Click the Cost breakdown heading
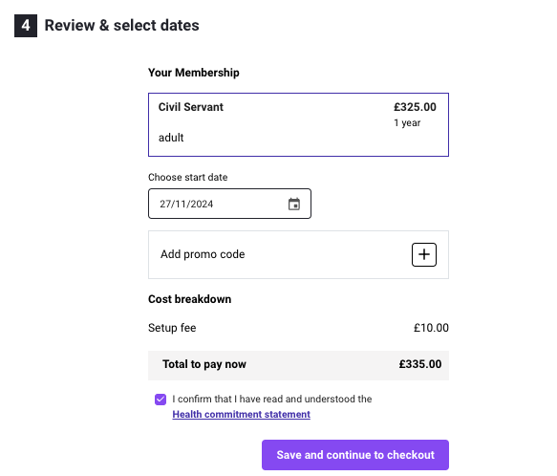 point(190,299)
